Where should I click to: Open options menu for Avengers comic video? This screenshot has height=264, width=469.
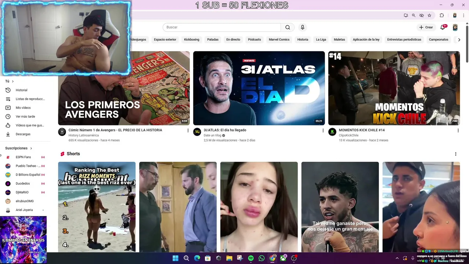coord(188,131)
